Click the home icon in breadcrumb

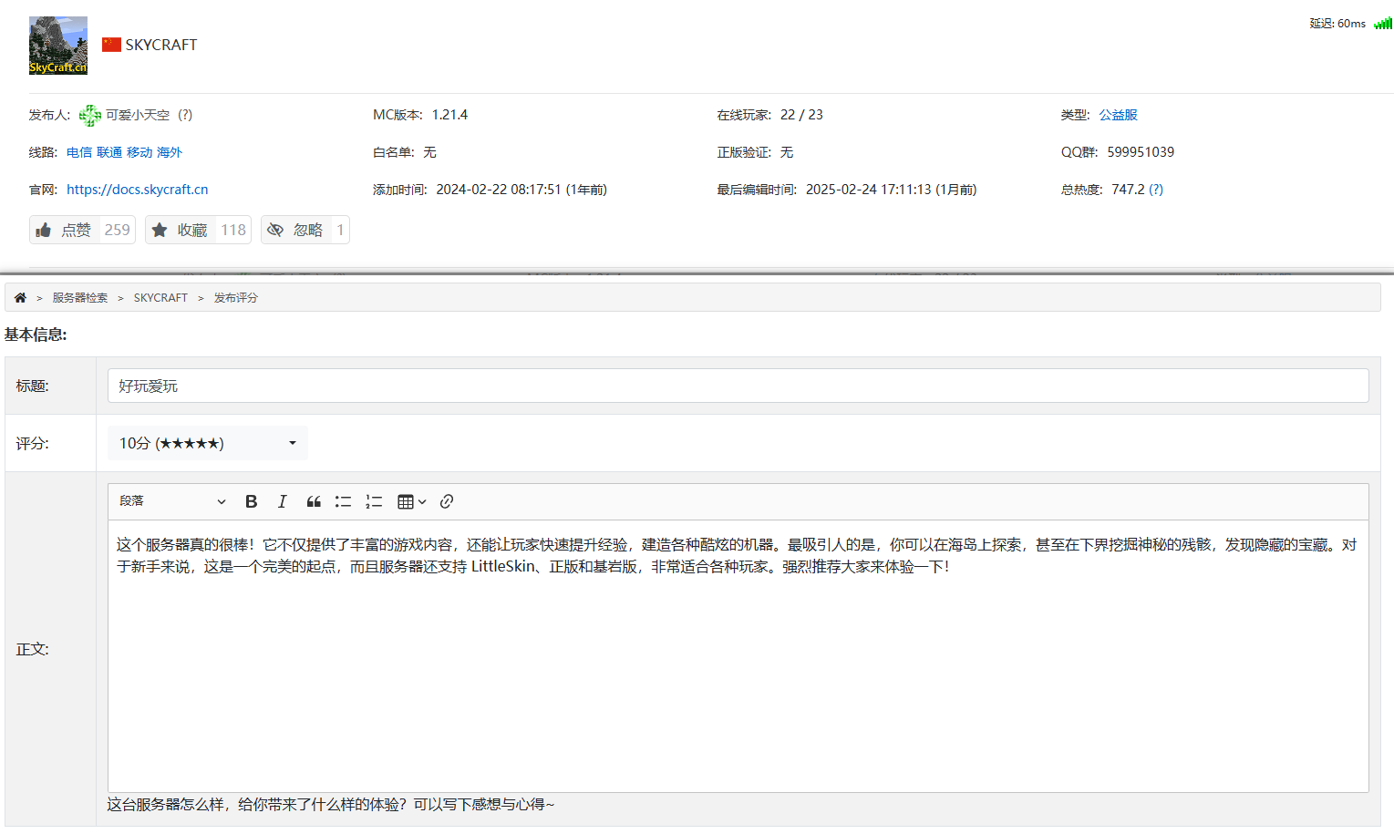(20, 298)
